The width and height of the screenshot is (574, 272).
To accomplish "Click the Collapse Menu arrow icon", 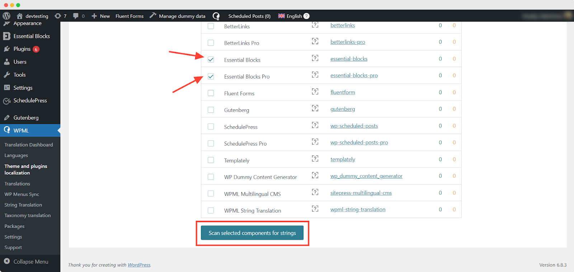I will [x=7, y=261].
